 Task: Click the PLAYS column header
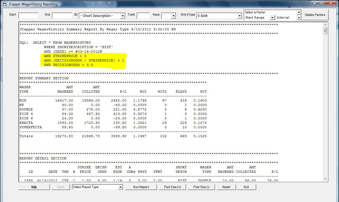click(181, 92)
